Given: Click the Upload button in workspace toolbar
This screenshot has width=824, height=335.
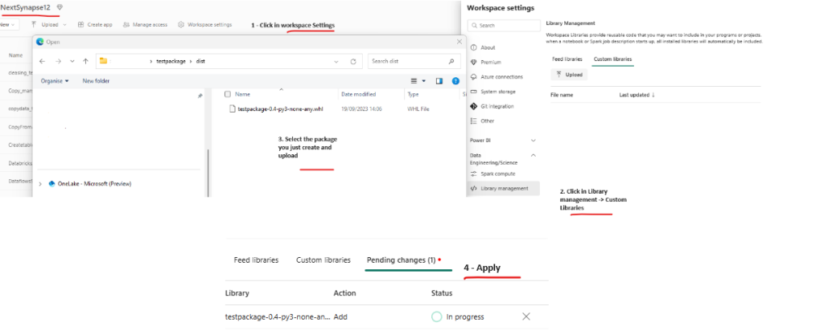Looking at the screenshot, I should (x=45, y=25).
